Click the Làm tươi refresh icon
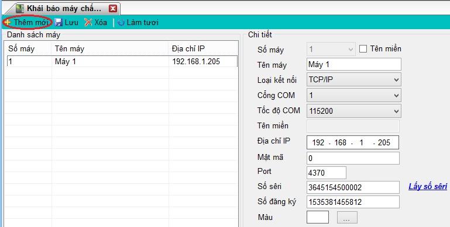The height and width of the screenshot is (227, 450). pyautogui.click(x=121, y=23)
